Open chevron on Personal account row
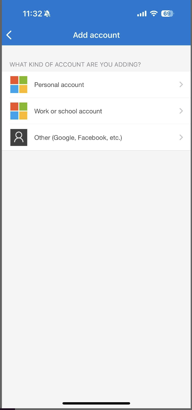The height and width of the screenshot is (410, 192). (x=181, y=84)
